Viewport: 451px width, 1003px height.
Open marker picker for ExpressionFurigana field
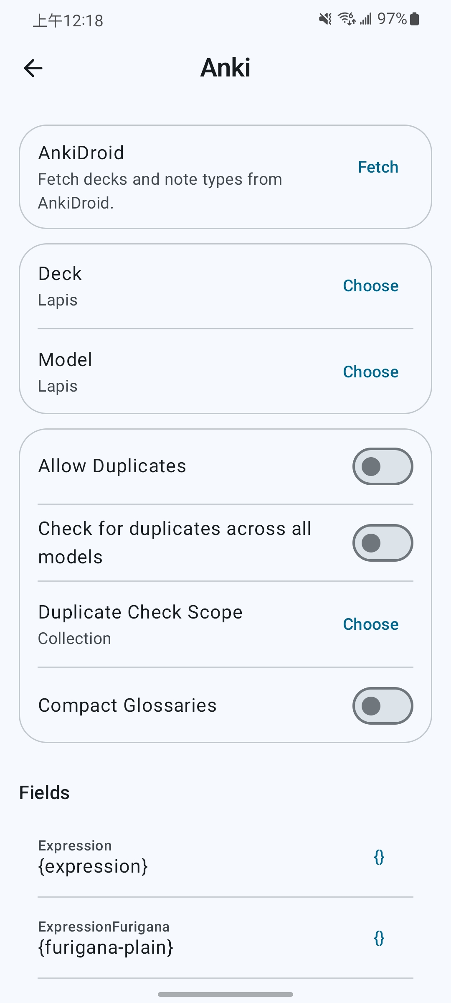coord(379,938)
